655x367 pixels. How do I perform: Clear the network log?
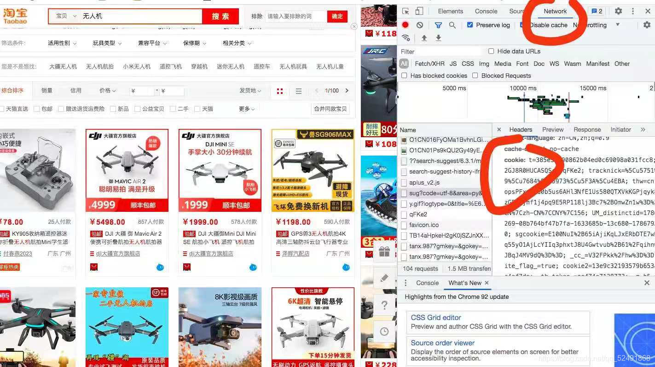[419, 25]
